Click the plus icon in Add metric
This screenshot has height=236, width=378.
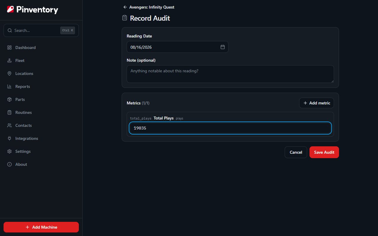tap(305, 103)
